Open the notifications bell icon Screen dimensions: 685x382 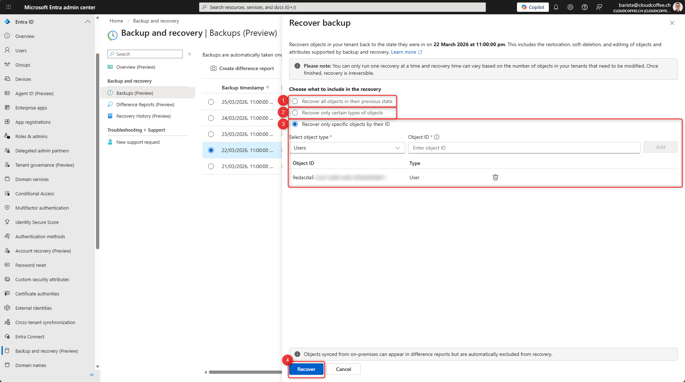556,7
